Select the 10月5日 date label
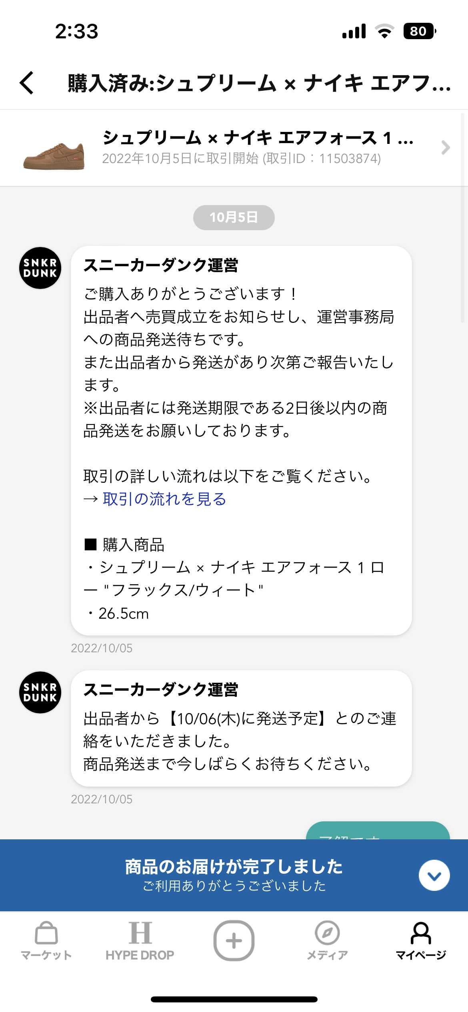 pos(234,217)
